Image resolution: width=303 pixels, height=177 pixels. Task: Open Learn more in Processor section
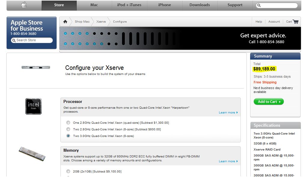(x=228, y=112)
